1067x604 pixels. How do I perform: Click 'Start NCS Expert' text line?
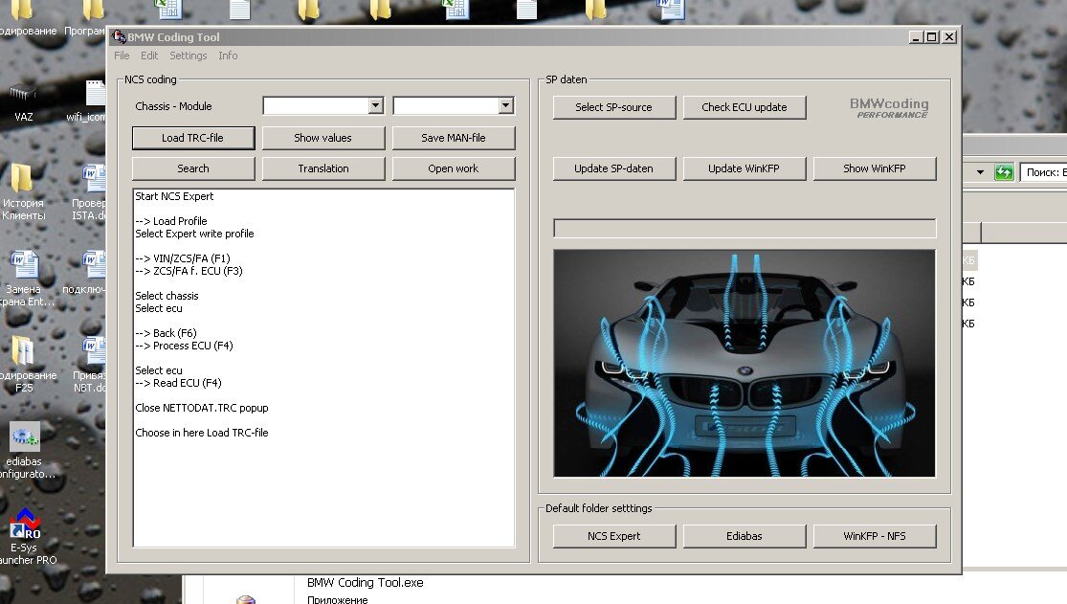pos(174,196)
